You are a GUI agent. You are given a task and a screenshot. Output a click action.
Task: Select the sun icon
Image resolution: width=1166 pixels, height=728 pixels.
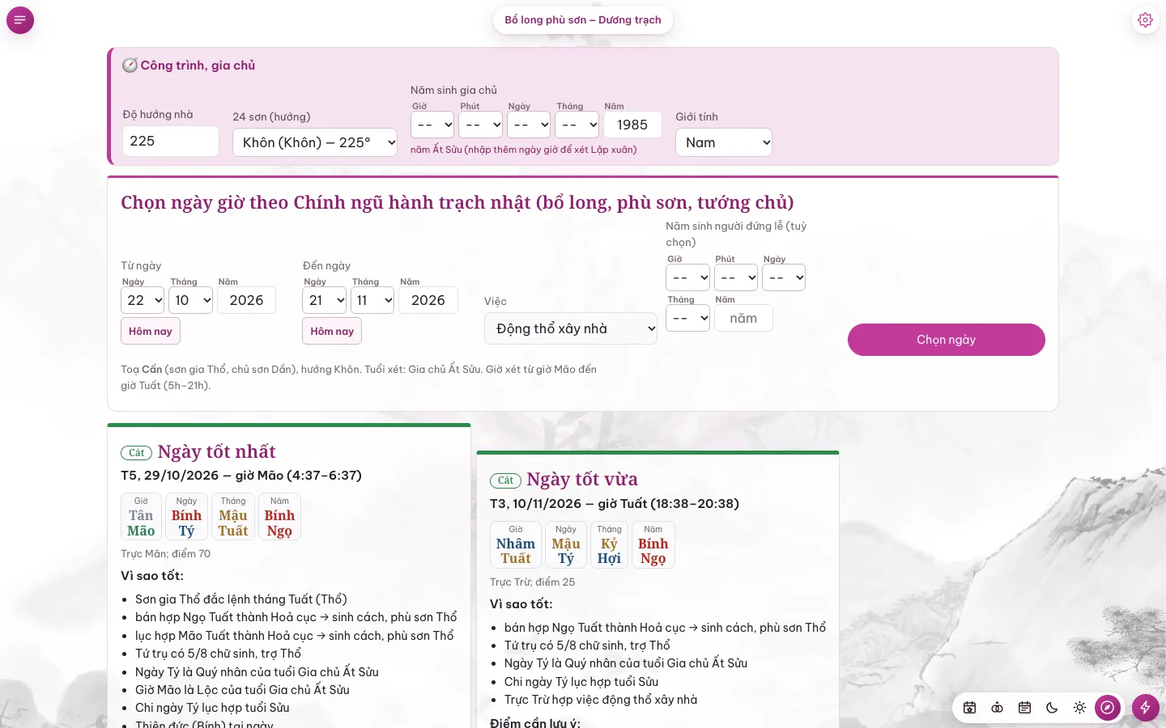click(x=1079, y=708)
